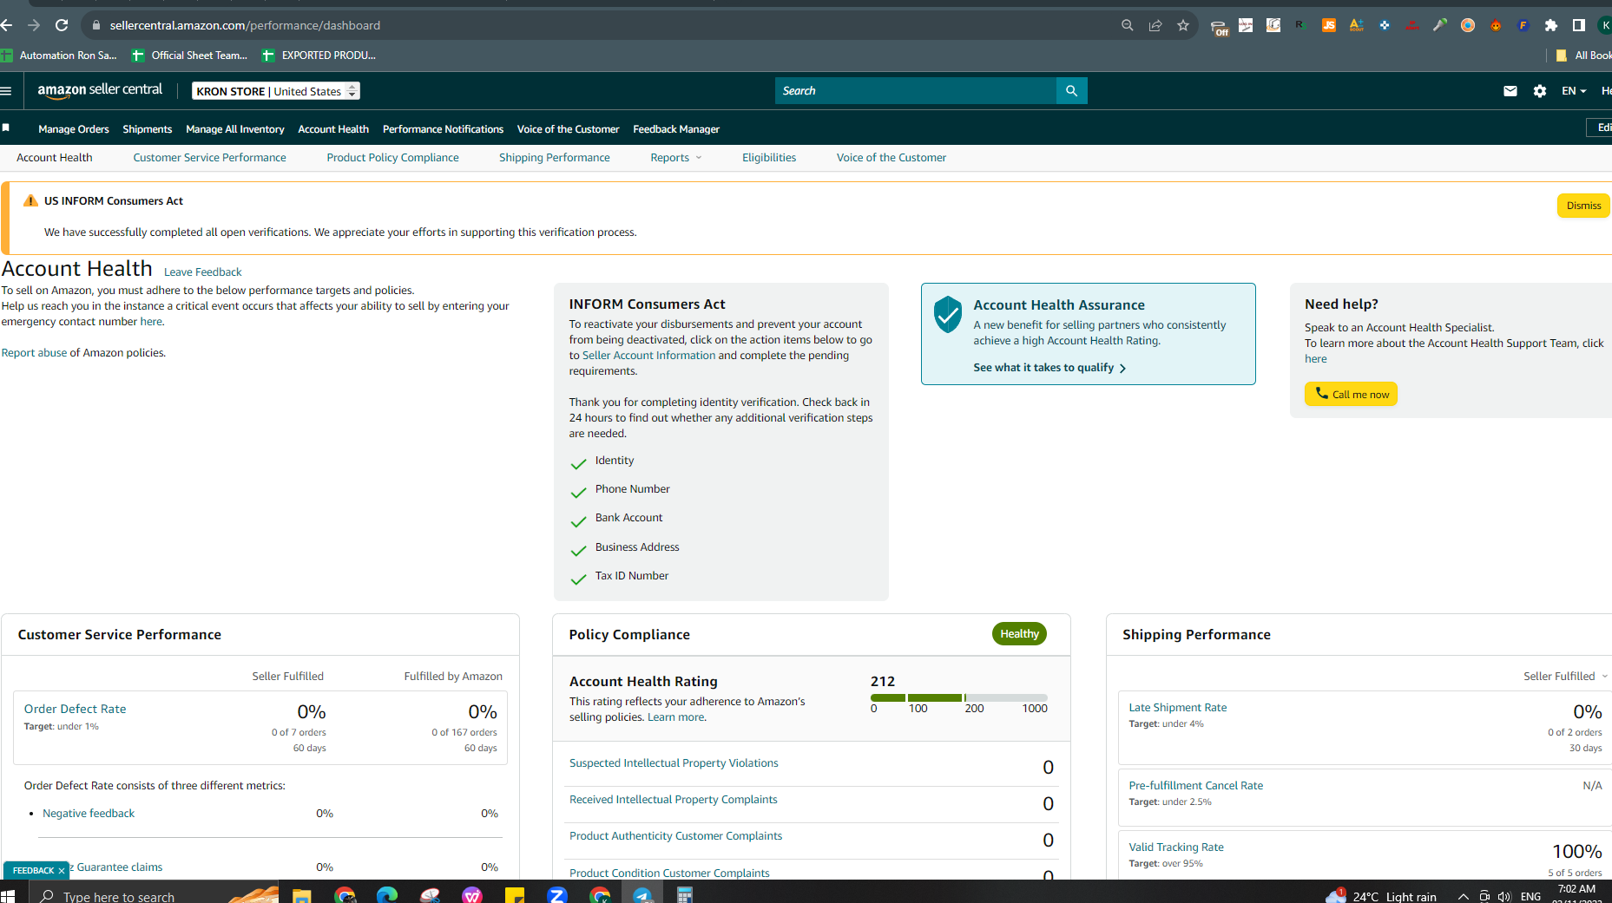Click the blue hexagon F extension icon

1523,25
